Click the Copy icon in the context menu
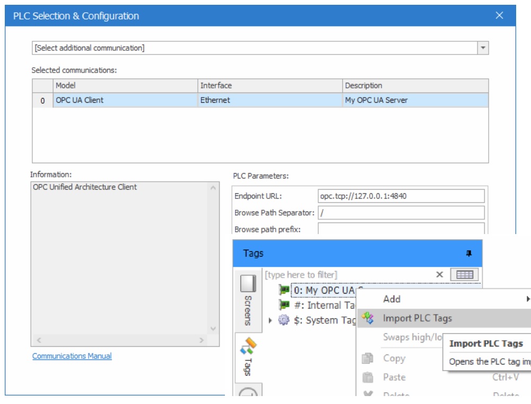This screenshot has width=531, height=404. 368,358
